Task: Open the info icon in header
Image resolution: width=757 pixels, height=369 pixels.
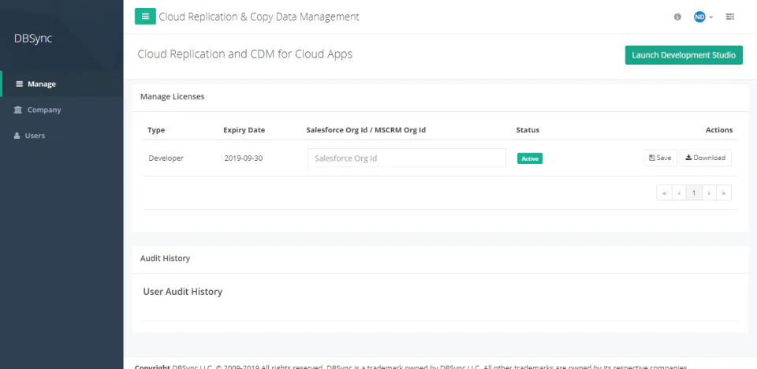Action: pyautogui.click(x=677, y=17)
